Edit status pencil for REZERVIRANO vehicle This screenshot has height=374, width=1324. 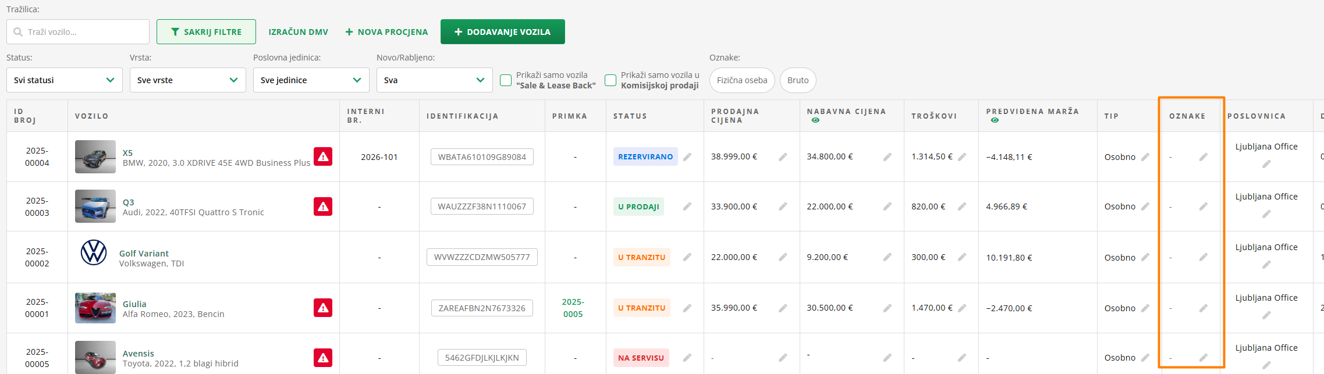click(x=687, y=156)
